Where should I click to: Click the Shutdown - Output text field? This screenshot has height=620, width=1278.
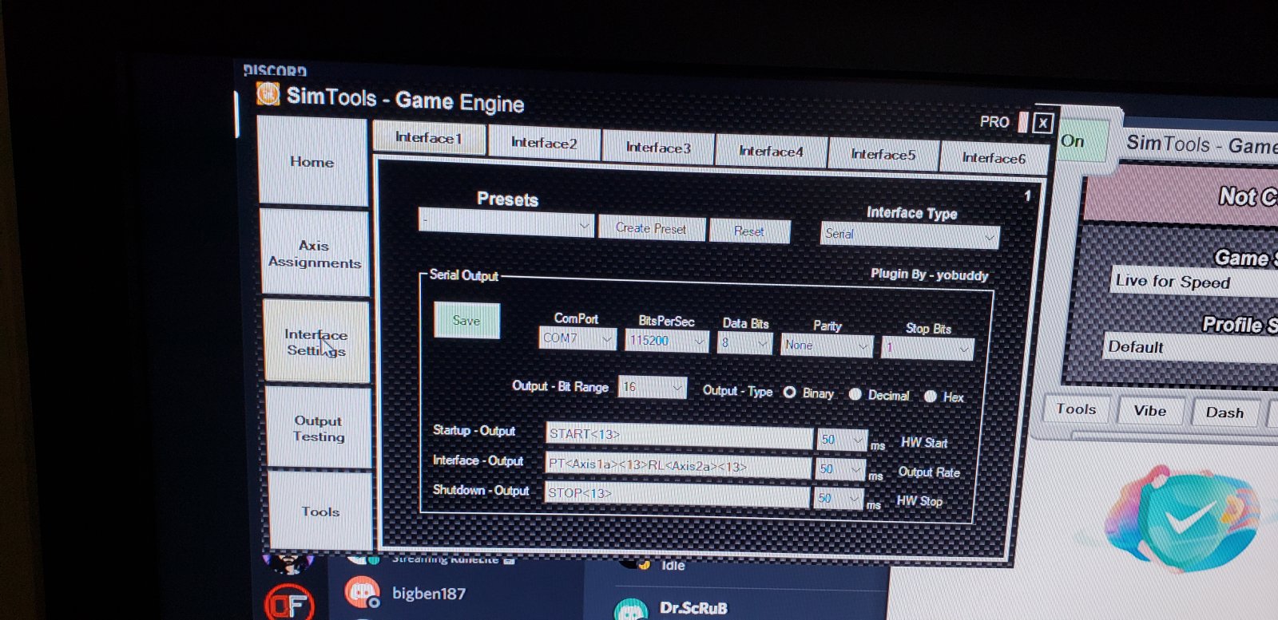pos(677,495)
